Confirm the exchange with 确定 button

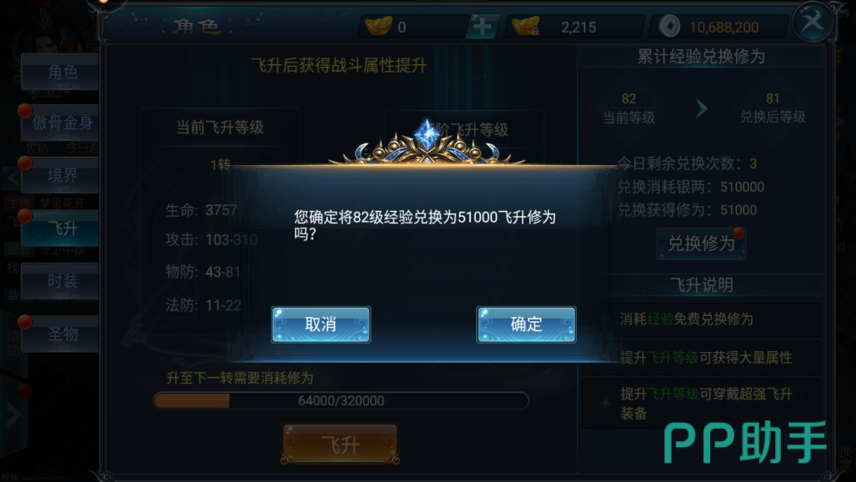tap(526, 324)
